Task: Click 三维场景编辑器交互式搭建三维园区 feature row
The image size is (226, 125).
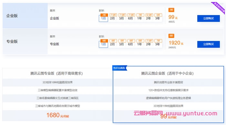Action: point(57,98)
